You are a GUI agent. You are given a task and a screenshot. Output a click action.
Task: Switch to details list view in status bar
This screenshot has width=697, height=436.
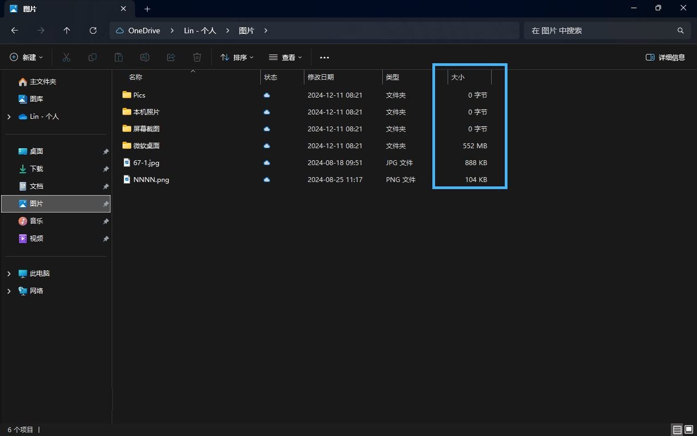tap(677, 429)
